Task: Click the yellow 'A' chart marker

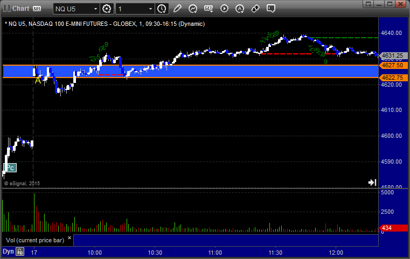Action: (38, 80)
